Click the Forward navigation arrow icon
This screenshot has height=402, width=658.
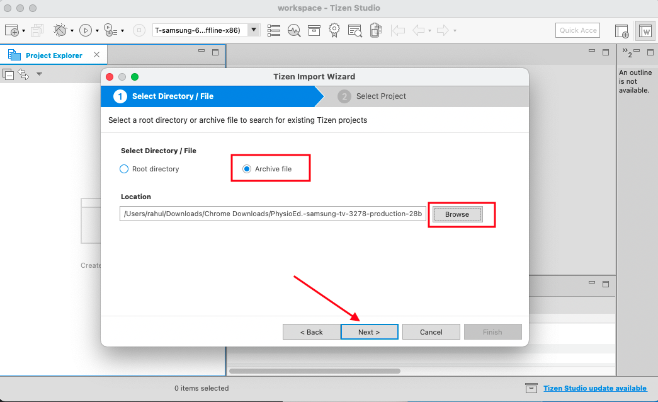(443, 30)
